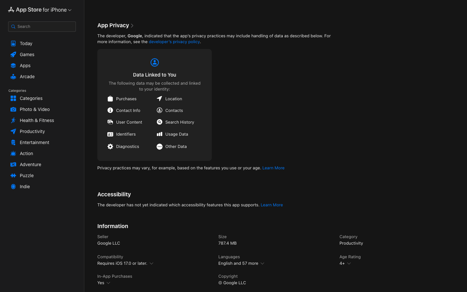Open the Games rocket icon
Screen dimensions: 467x292
[13, 55]
